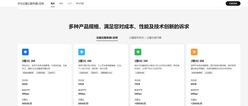Select the 2核2G 3M plan title
Viewport: 248px width, 106px height.
click(28, 61)
